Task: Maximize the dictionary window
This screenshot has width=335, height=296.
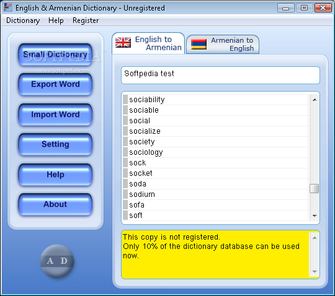Action: click(304, 8)
